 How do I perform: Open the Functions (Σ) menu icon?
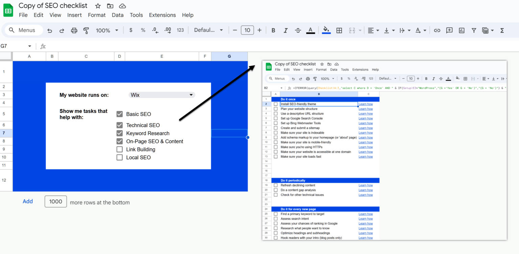[502, 30]
